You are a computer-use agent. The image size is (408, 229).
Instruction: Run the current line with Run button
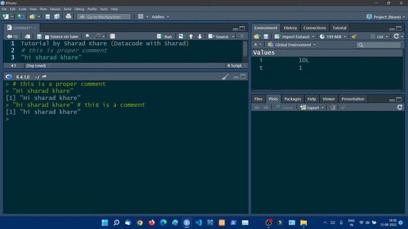pyautogui.click(x=164, y=37)
